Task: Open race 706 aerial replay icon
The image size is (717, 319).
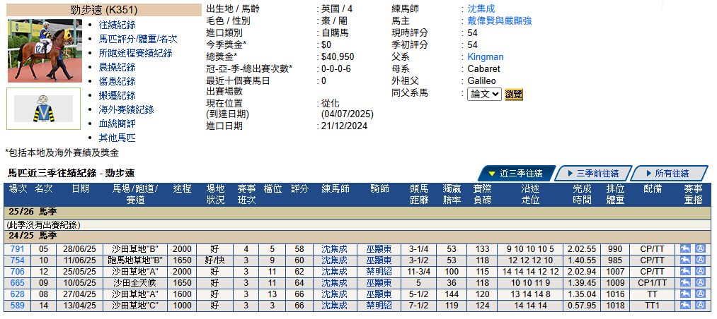Action: point(700,272)
